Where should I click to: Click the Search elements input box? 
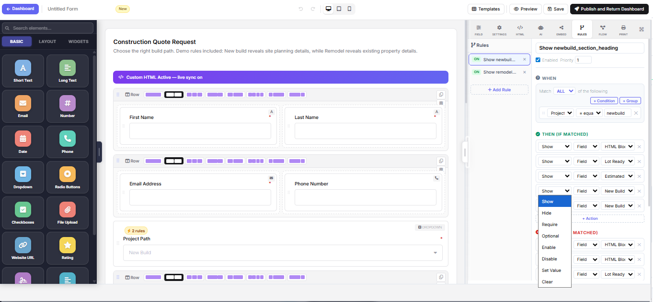pos(47,28)
